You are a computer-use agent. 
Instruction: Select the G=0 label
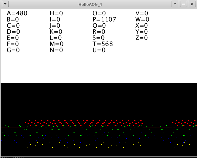pyautogui.click(x=13, y=50)
